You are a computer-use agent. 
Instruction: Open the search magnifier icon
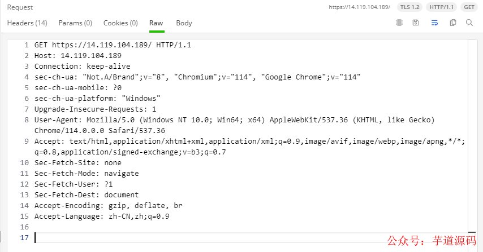click(469, 23)
